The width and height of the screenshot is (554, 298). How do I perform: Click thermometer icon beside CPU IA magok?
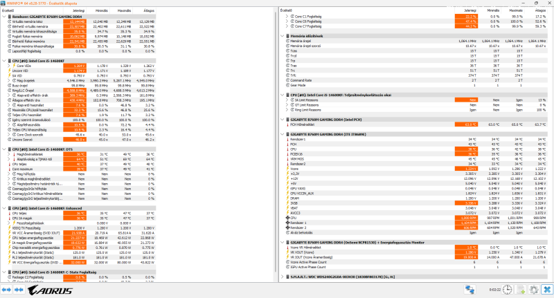10,218
